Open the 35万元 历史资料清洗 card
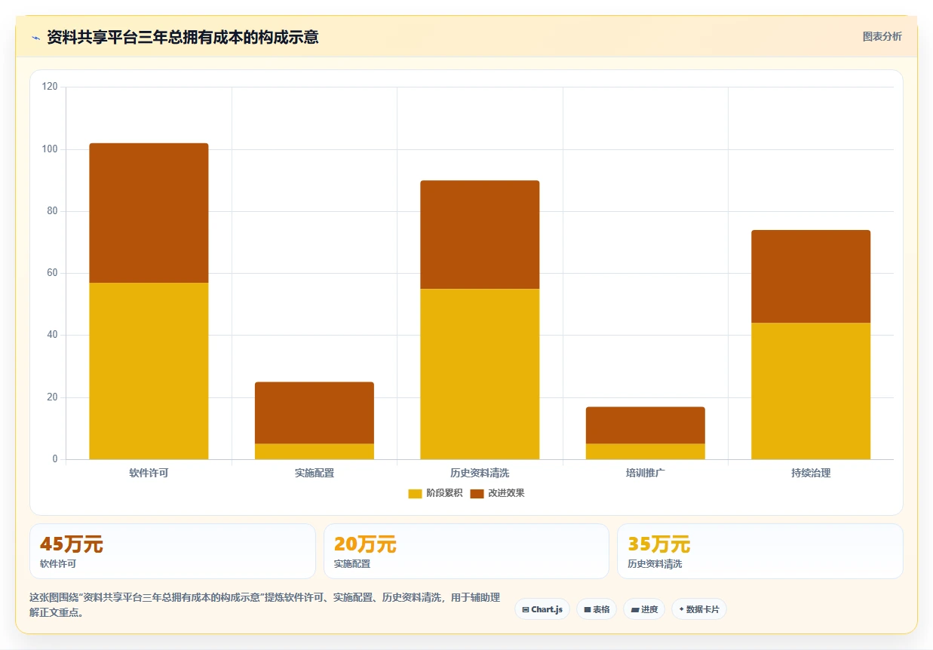933x650 pixels. point(760,551)
